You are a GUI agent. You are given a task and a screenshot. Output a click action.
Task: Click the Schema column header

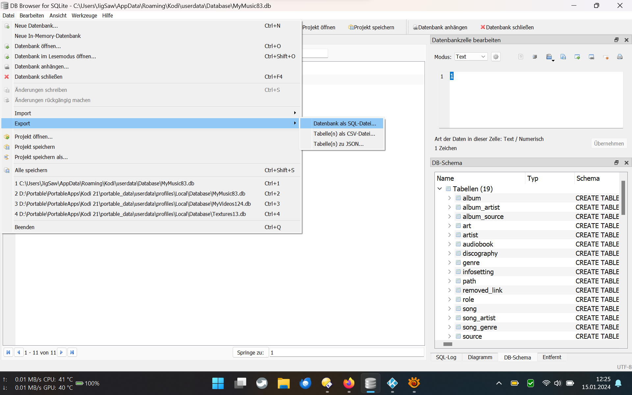coord(597,178)
